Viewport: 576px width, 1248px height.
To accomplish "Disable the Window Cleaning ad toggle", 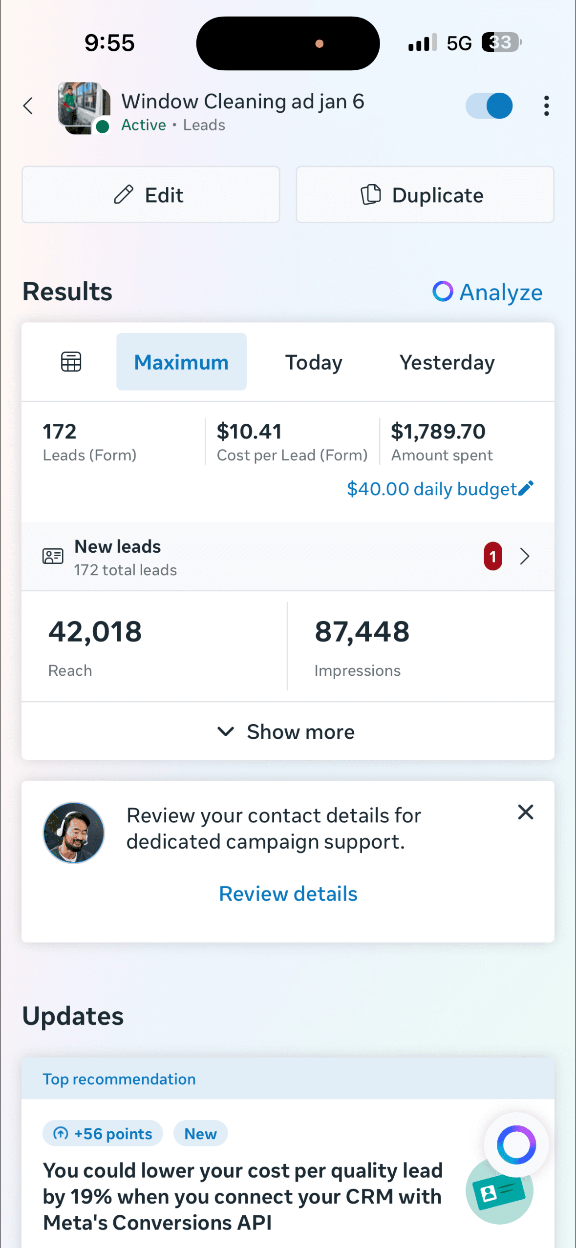I will (489, 106).
